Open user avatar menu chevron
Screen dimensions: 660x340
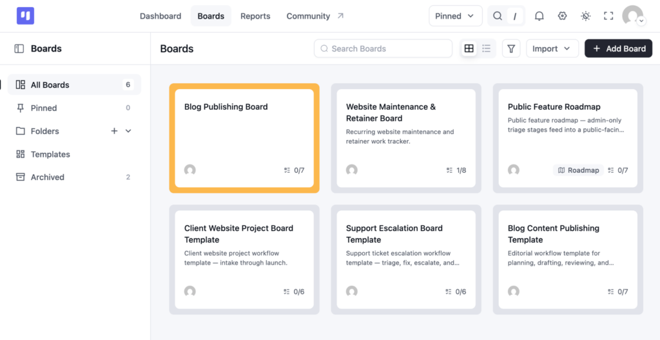tap(641, 21)
